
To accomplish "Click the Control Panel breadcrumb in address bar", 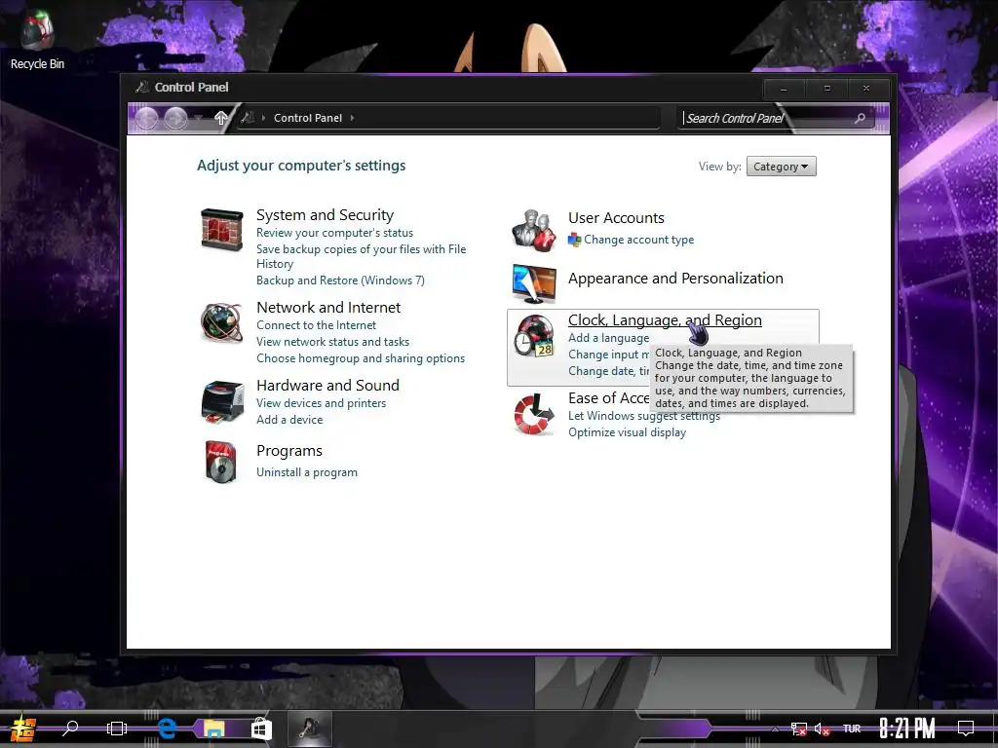I will (x=307, y=118).
